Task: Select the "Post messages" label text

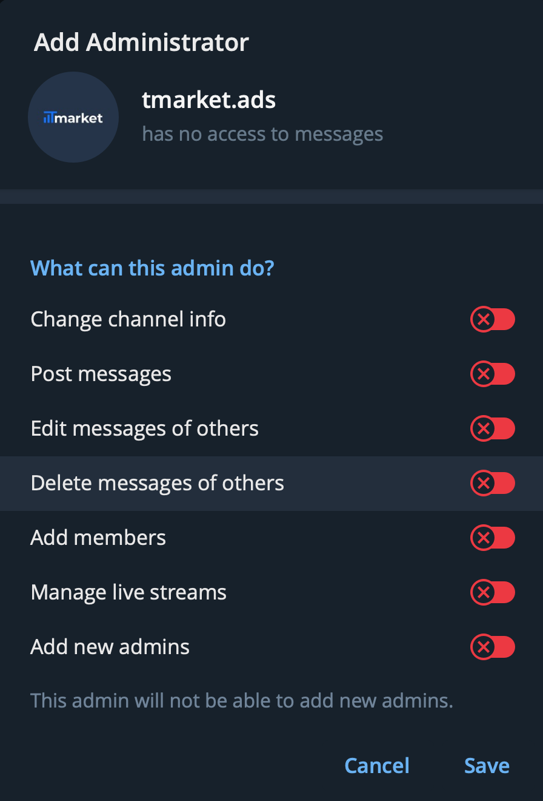Action: pos(101,374)
